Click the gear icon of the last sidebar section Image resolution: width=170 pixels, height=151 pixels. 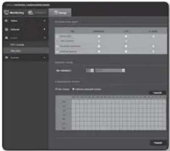tap(6, 58)
